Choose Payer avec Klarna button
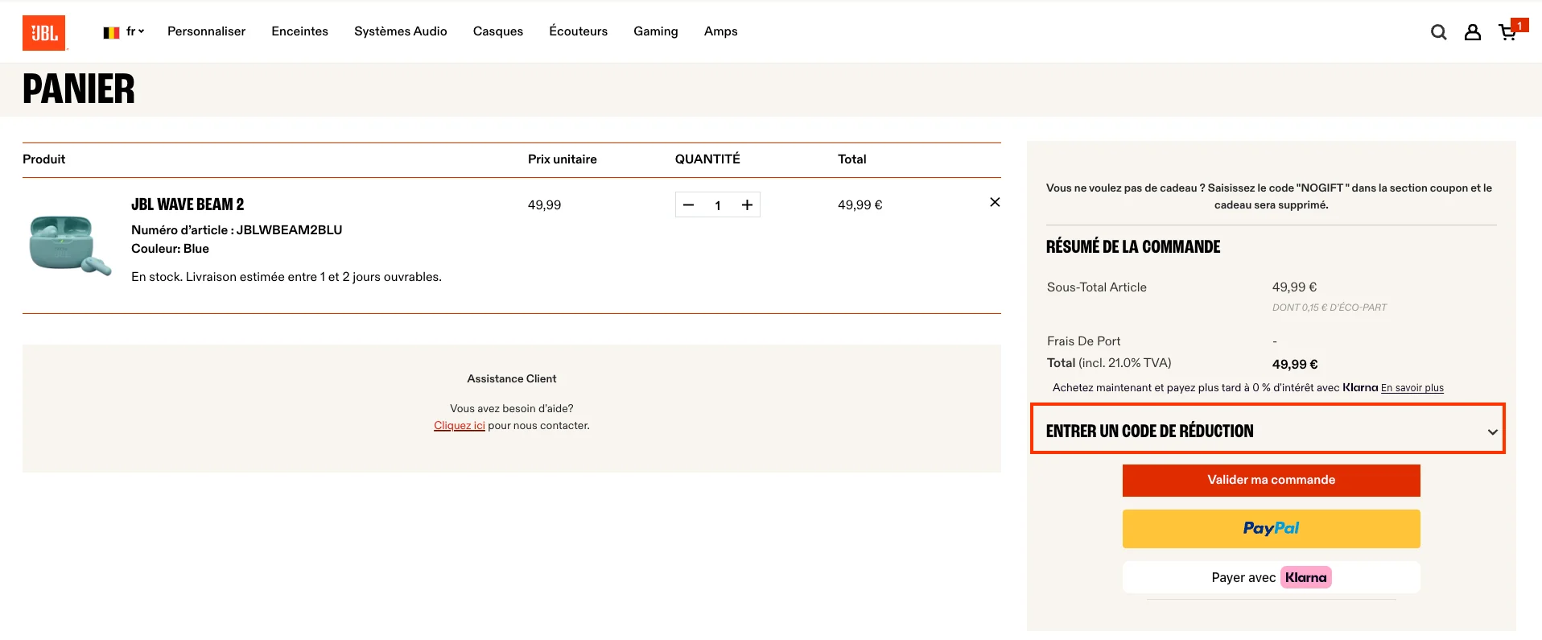 tap(1271, 577)
